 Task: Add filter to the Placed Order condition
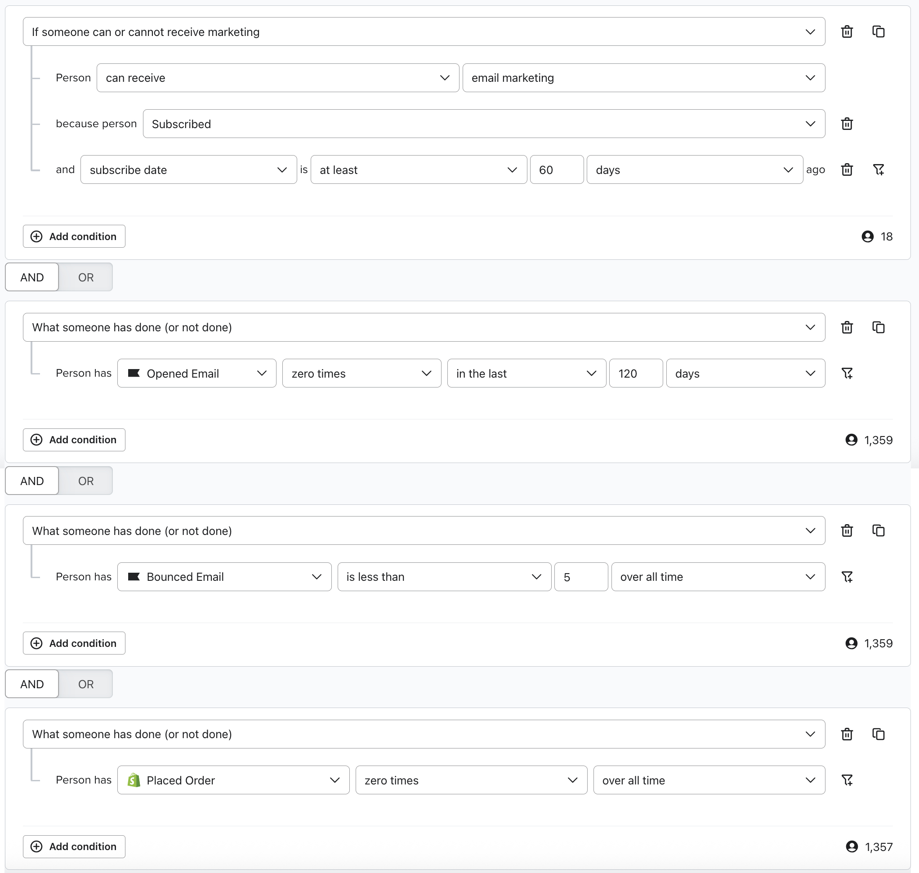pos(847,780)
